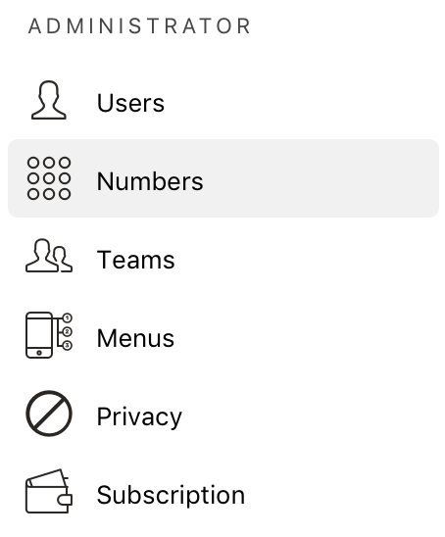445x537 pixels.
Task: Click the circled 3 in the Menus icon
Action: 68,345
